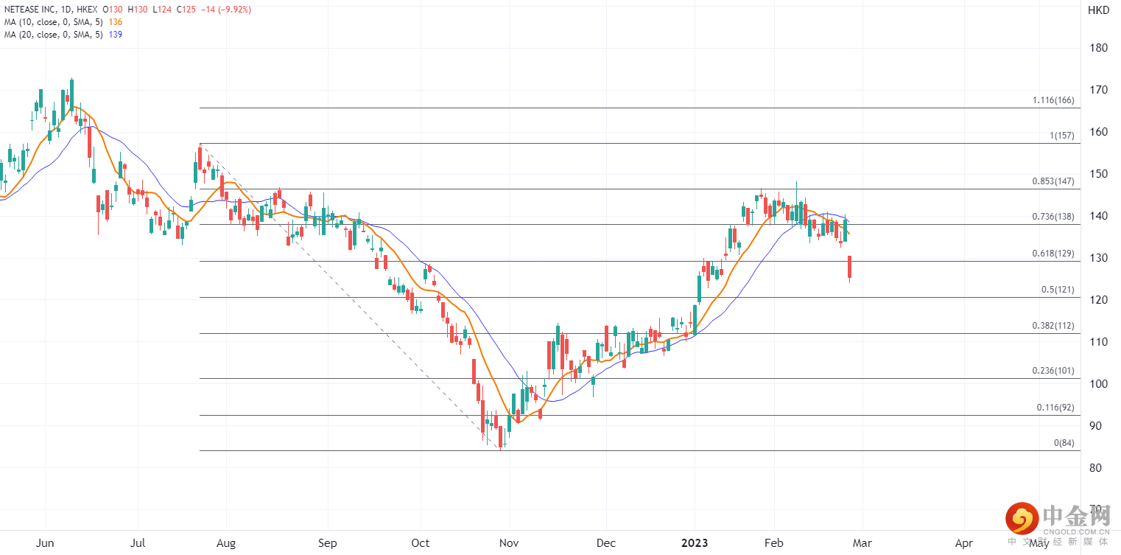Click the 2023 label on time axis
1121x555 pixels.
coord(694,543)
